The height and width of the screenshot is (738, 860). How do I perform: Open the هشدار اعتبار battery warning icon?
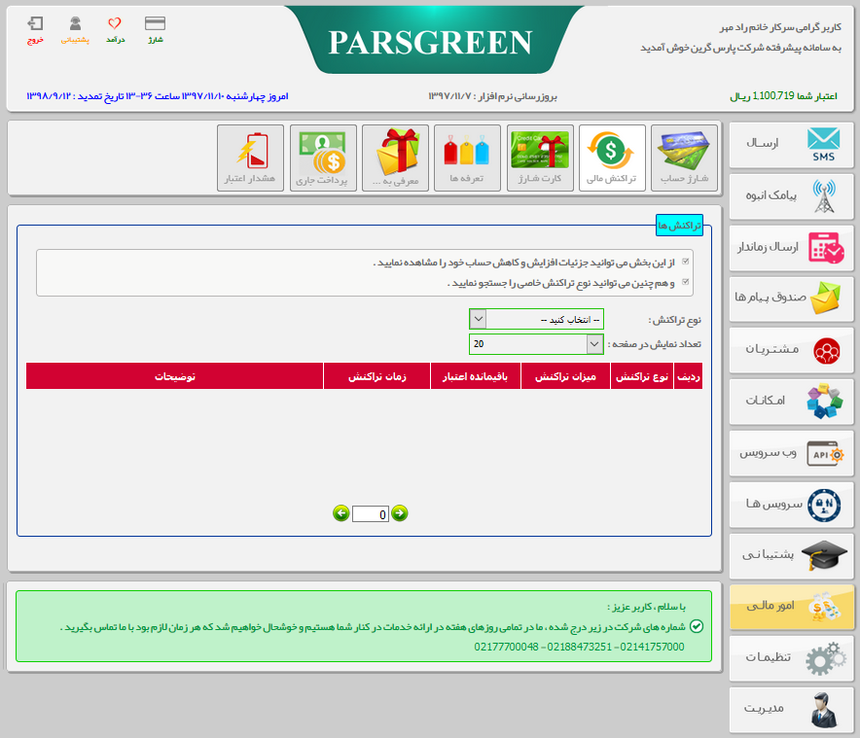250,158
